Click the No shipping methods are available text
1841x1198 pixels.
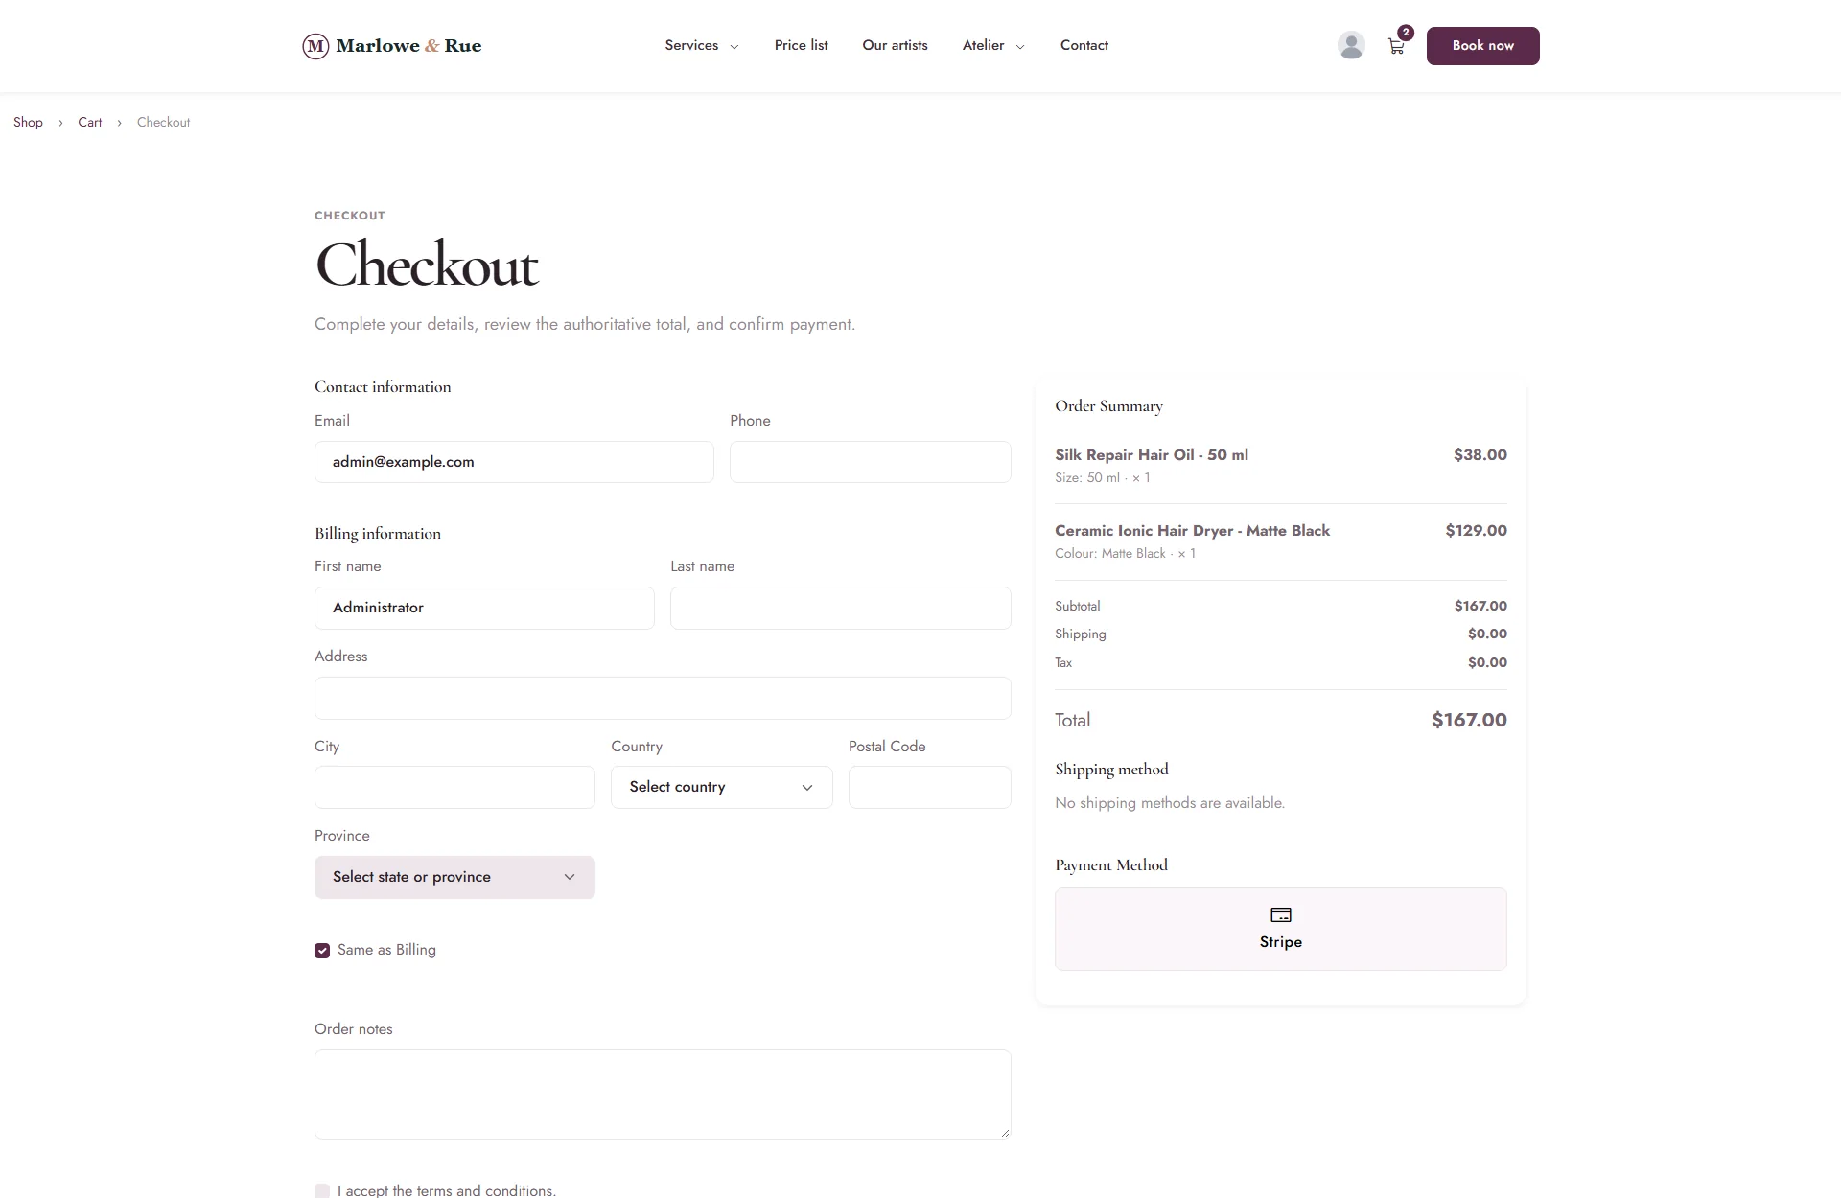coord(1170,803)
